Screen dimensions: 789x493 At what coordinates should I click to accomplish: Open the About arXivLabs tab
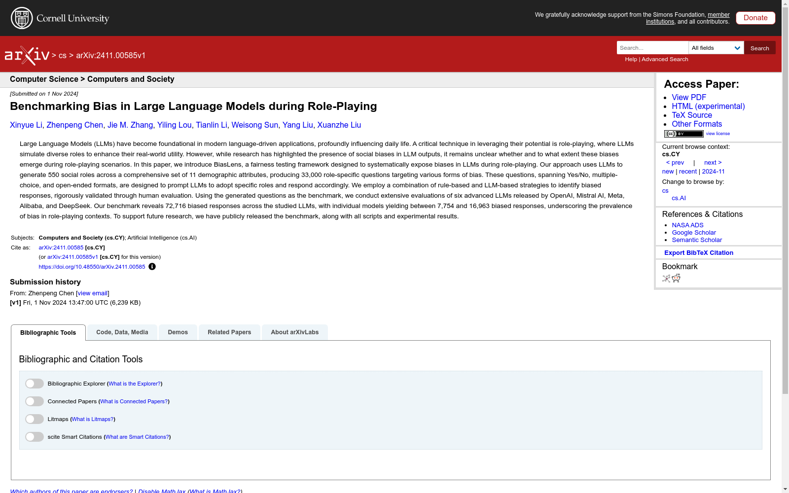[294, 332]
